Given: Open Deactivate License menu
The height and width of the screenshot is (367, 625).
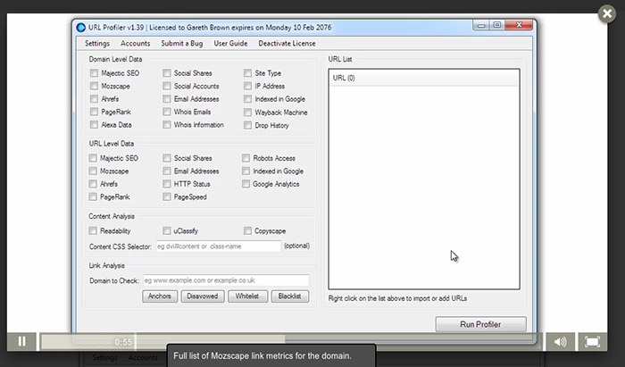Looking at the screenshot, I should pos(287,44).
